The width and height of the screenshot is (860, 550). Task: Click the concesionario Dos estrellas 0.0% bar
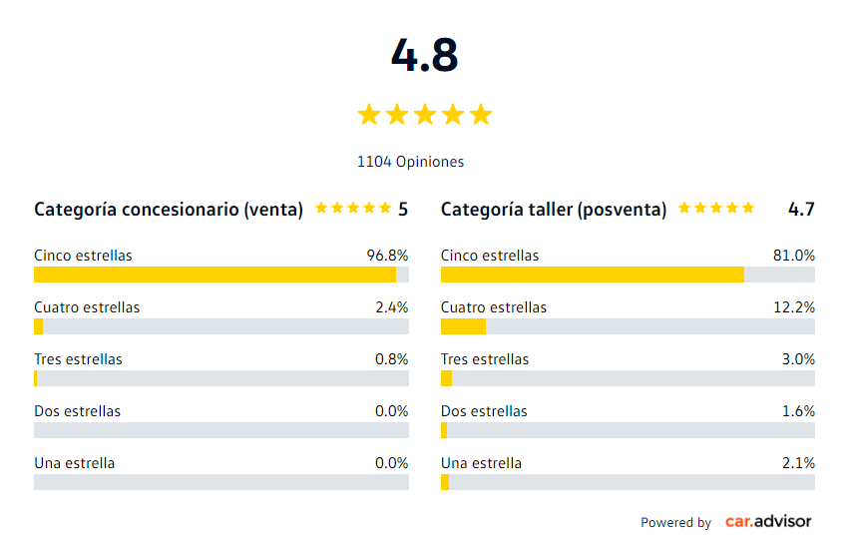(220, 430)
